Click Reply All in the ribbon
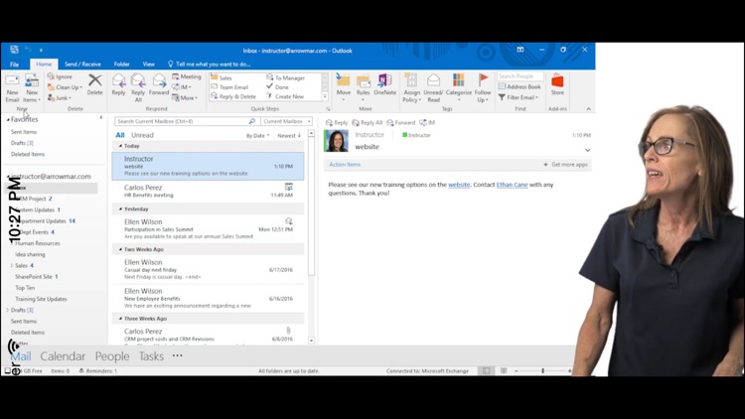745x419 pixels. click(138, 88)
